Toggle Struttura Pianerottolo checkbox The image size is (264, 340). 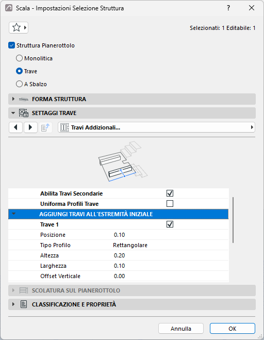[11, 45]
